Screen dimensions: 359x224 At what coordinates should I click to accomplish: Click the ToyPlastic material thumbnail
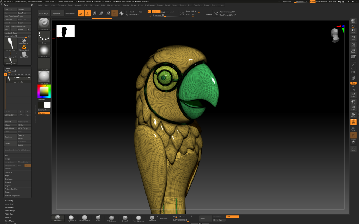(x=44, y=76)
